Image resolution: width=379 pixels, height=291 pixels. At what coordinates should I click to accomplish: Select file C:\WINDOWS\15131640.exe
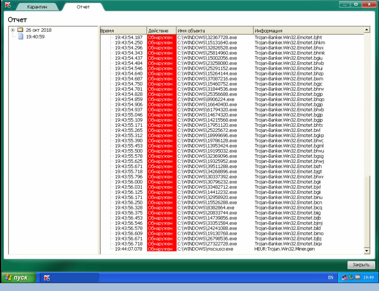click(207, 43)
